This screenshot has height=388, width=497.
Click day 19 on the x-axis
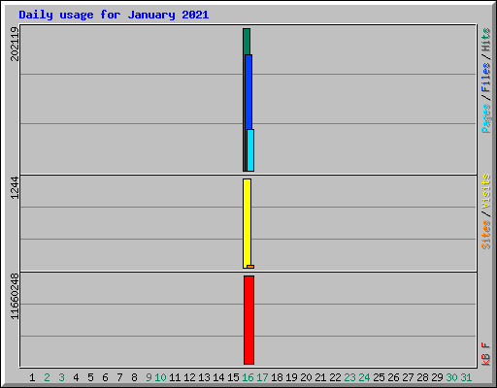(291, 377)
